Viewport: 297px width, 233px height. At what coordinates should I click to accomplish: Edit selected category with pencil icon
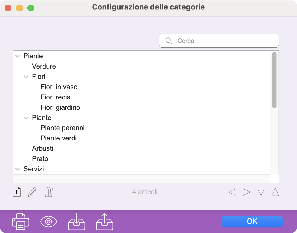pyautogui.click(x=32, y=192)
